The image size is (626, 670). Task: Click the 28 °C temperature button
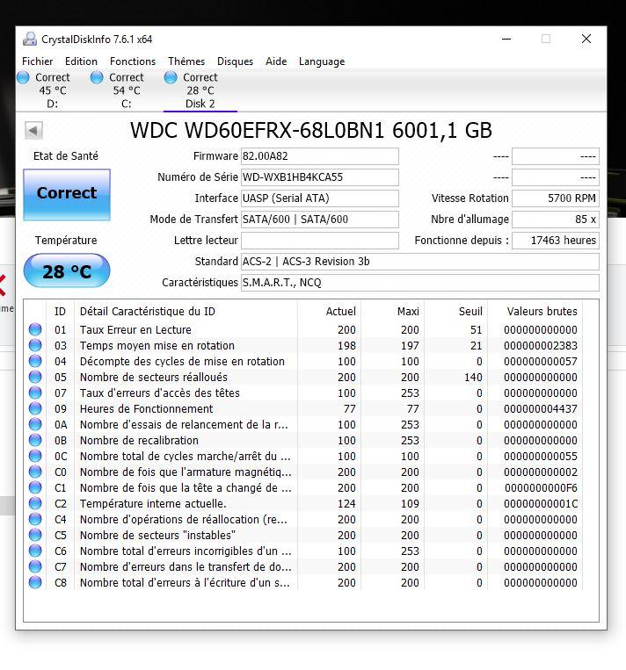click(67, 271)
